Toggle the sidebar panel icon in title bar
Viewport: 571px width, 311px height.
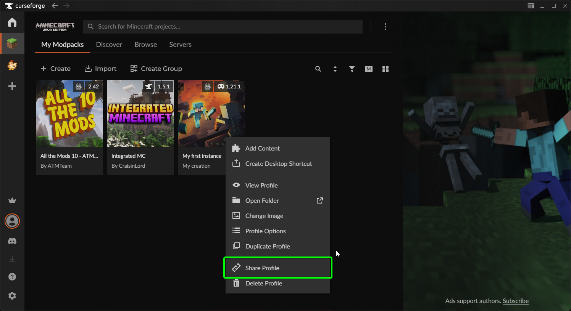(x=531, y=6)
